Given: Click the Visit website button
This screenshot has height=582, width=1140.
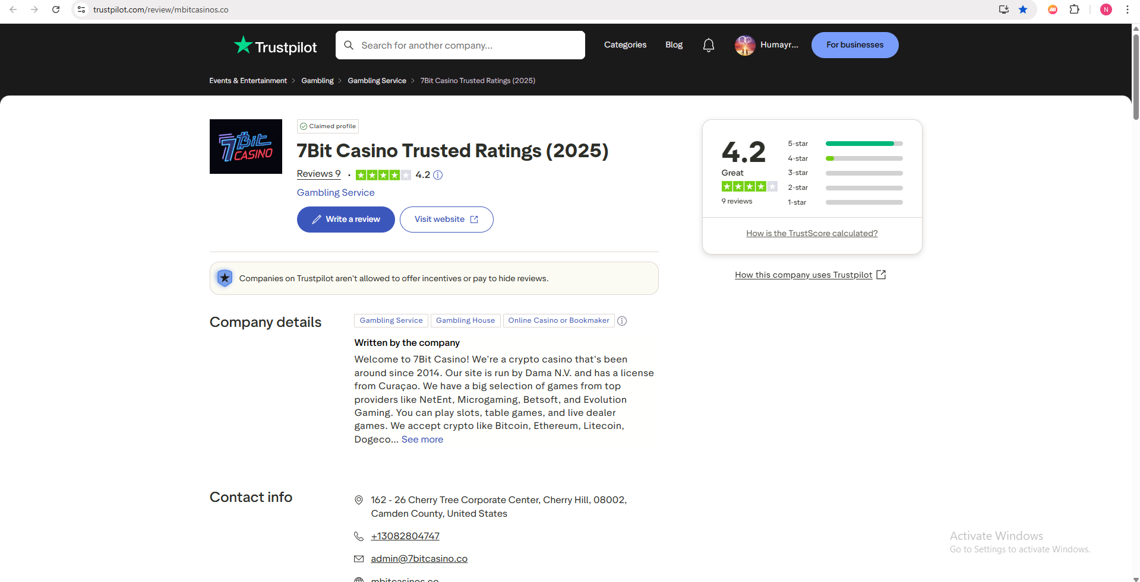Looking at the screenshot, I should pos(447,220).
